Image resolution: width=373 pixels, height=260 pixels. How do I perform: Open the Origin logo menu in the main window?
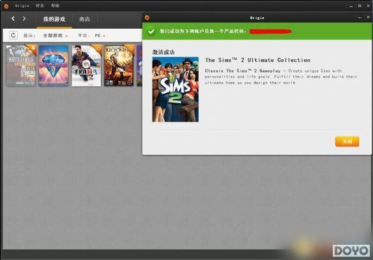(x=6, y=6)
